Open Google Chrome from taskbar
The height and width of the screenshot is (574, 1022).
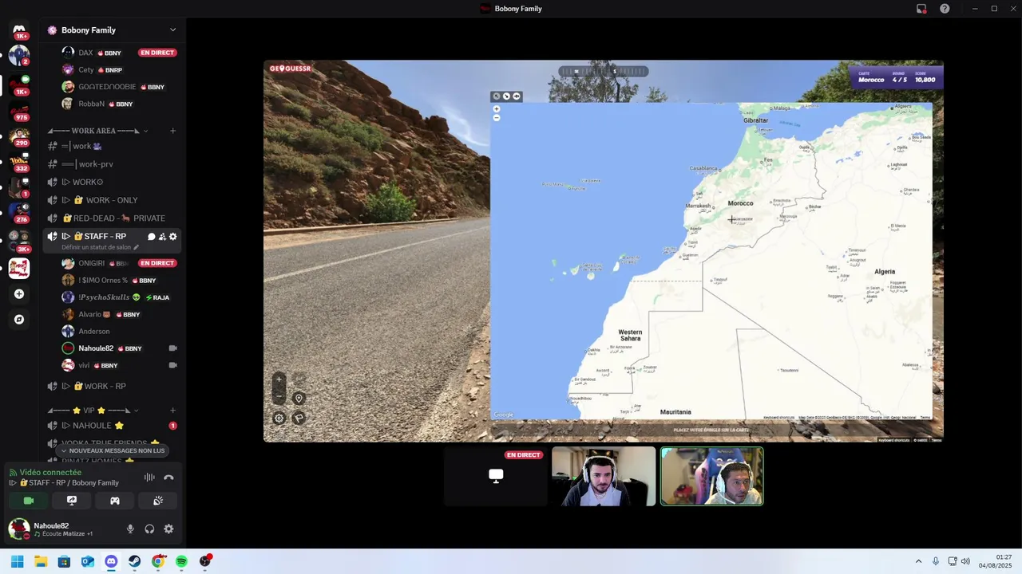(x=158, y=561)
